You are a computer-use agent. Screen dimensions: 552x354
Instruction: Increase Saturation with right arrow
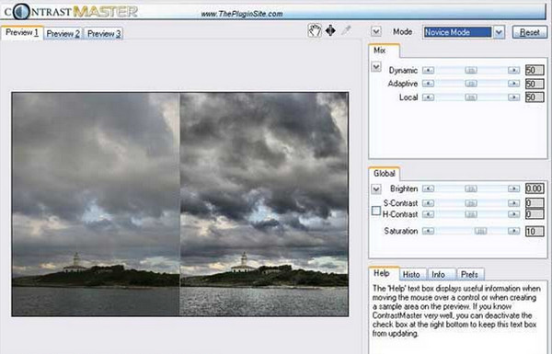(513, 231)
